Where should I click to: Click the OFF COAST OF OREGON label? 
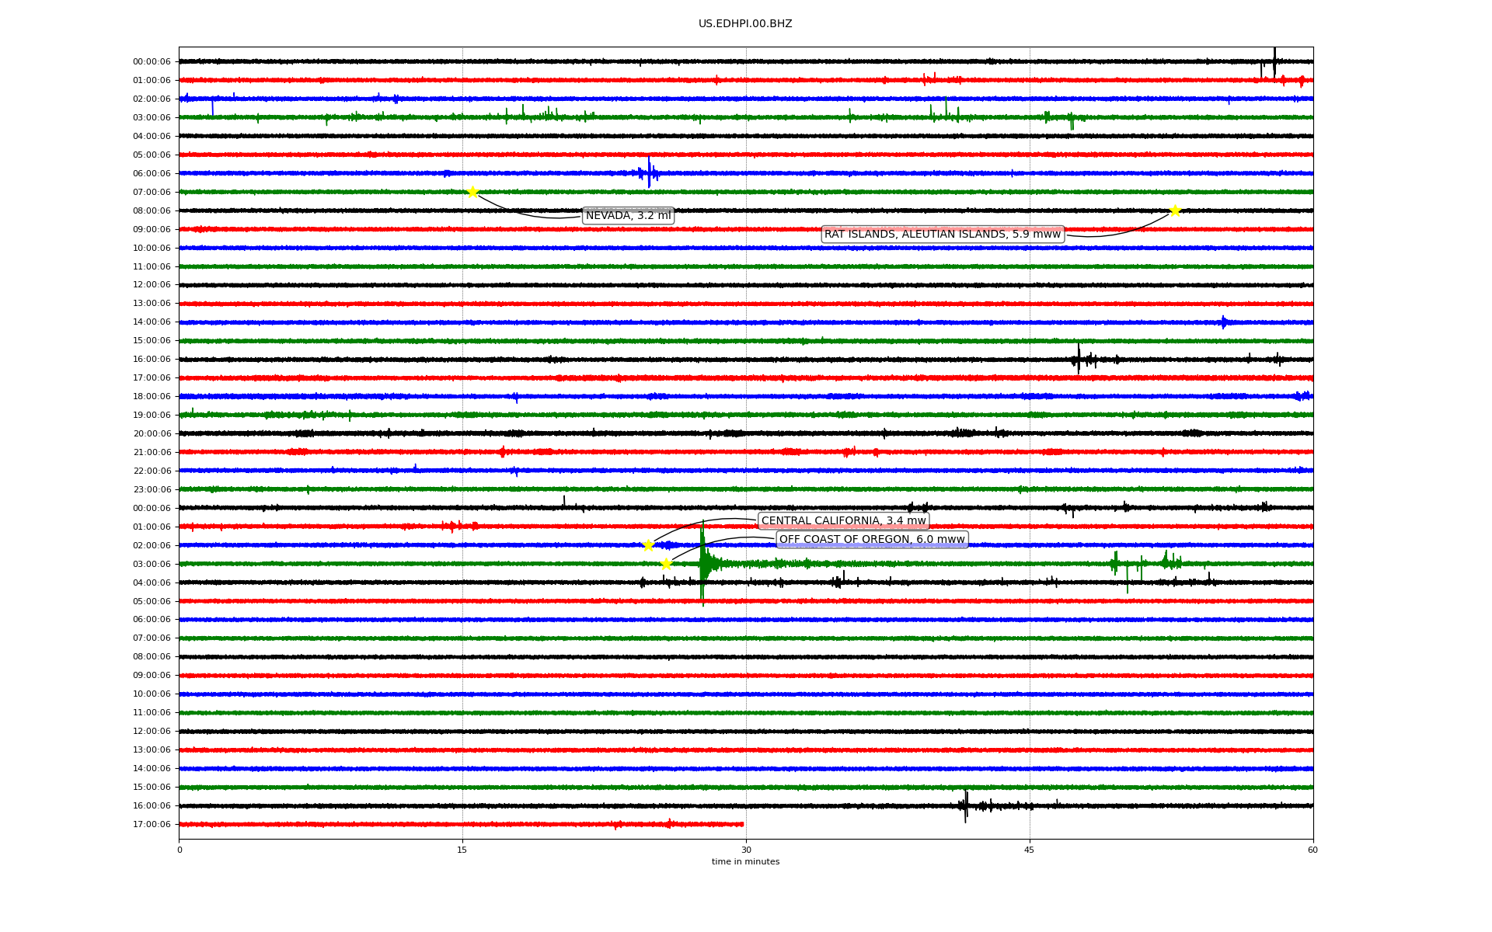pos(871,540)
